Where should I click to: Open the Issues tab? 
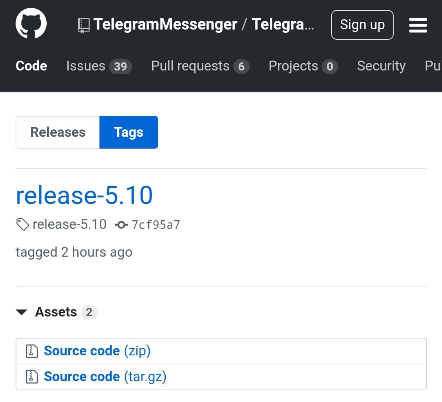(99, 66)
